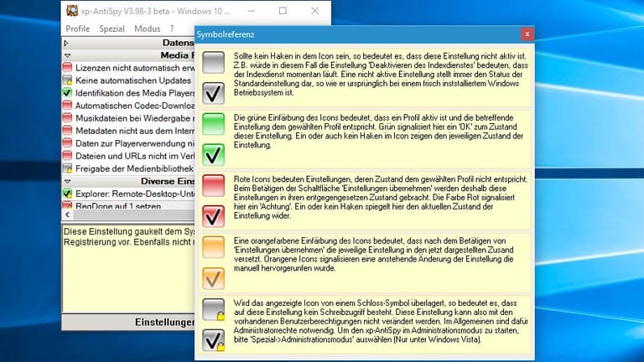Open the Profile menu
The image size is (644, 362).
[x=78, y=28]
